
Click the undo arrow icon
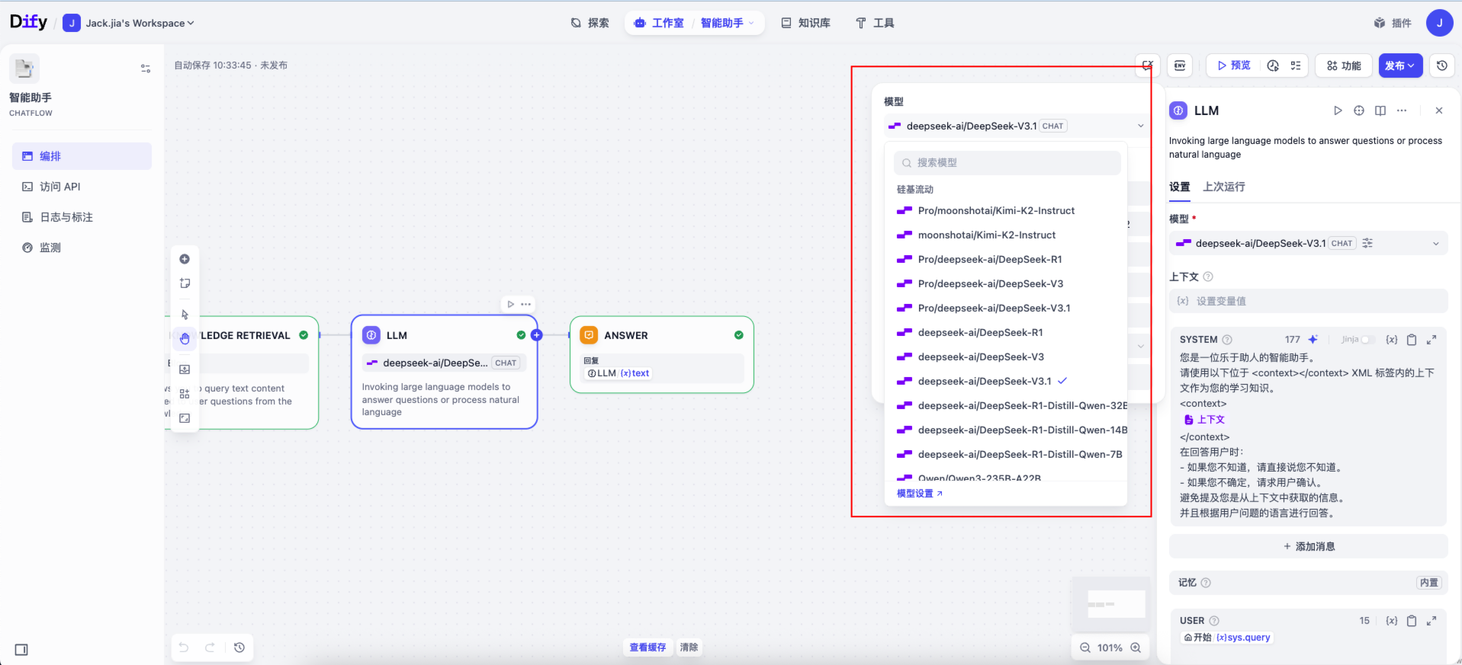pos(184,647)
